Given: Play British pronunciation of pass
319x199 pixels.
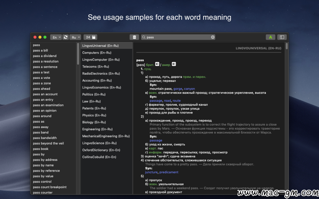Looking at the screenshot, I should pos(157,64).
